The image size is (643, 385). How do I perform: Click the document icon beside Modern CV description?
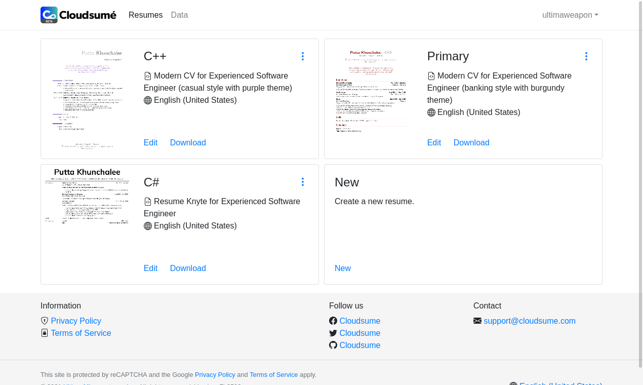(x=147, y=75)
